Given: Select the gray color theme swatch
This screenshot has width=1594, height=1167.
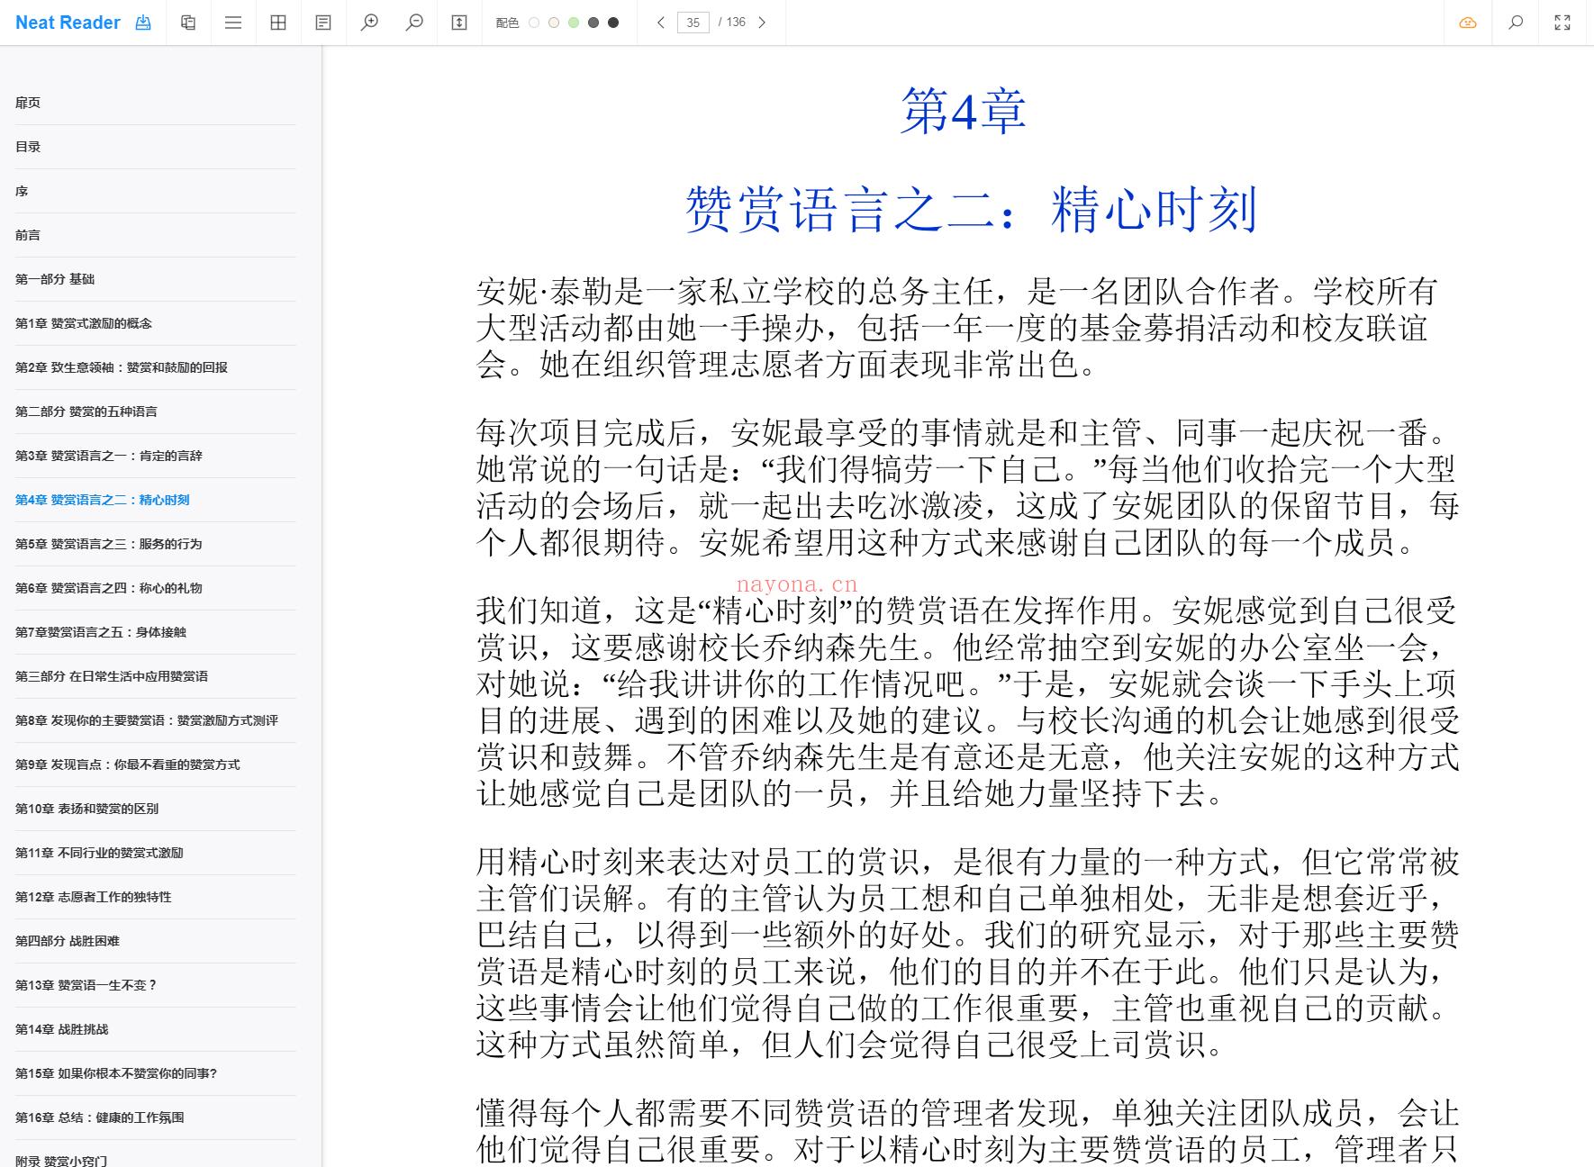Looking at the screenshot, I should [x=593, y=23].
